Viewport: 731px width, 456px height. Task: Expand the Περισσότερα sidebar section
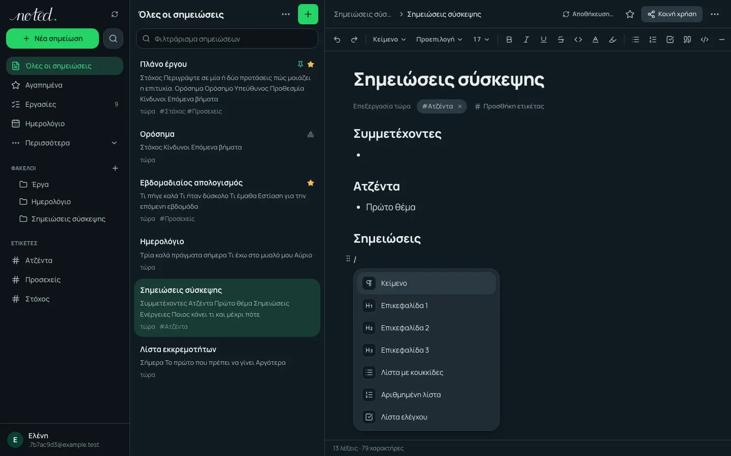(x=64, y=143)
